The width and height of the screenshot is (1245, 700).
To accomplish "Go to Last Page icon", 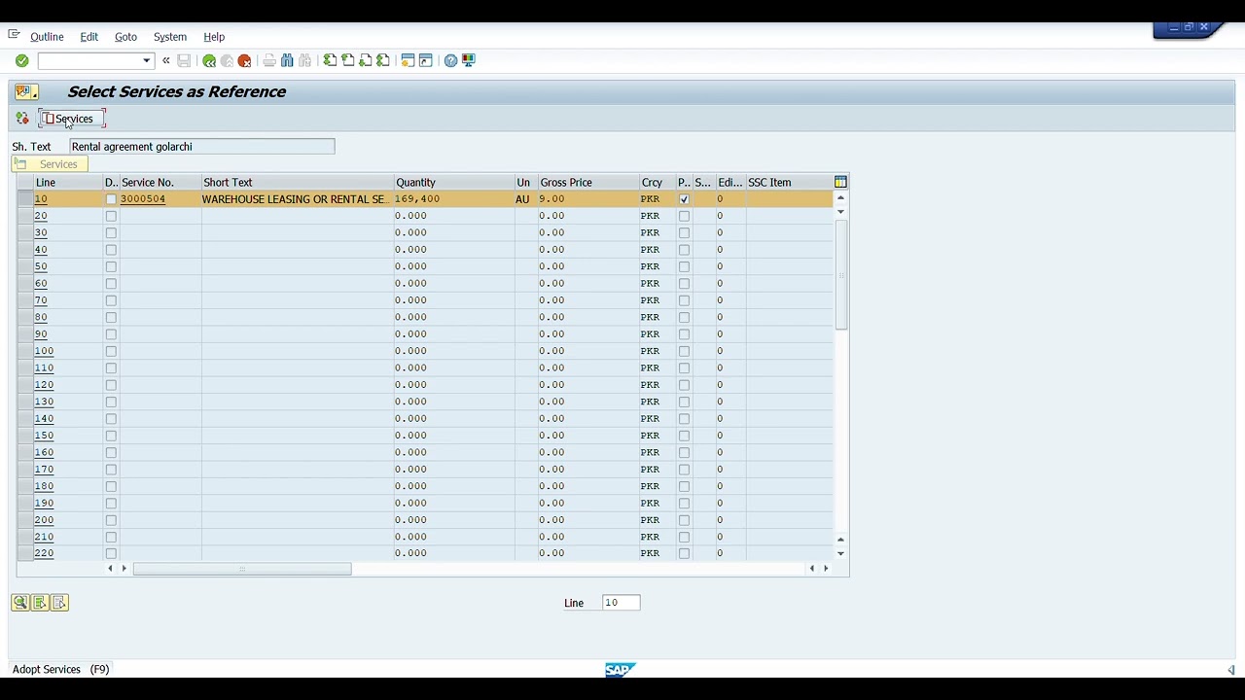I will 382,60.
